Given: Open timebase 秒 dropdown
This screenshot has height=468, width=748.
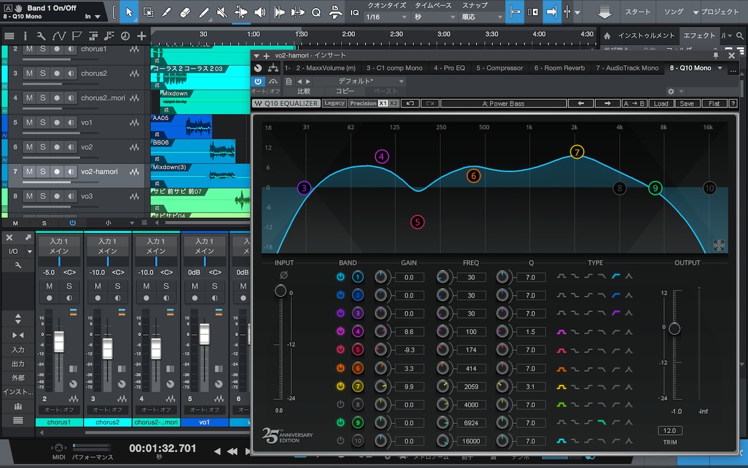Looking at the screenshot, I should coord(433,17).
